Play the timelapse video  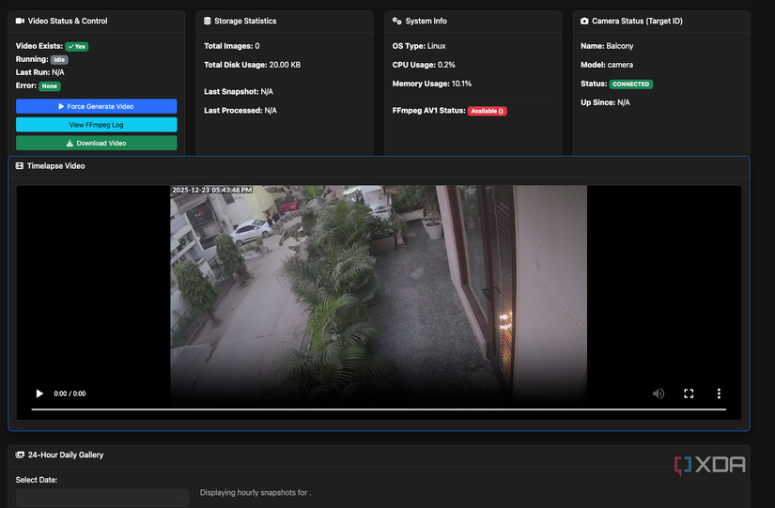(x=39, y=393)
